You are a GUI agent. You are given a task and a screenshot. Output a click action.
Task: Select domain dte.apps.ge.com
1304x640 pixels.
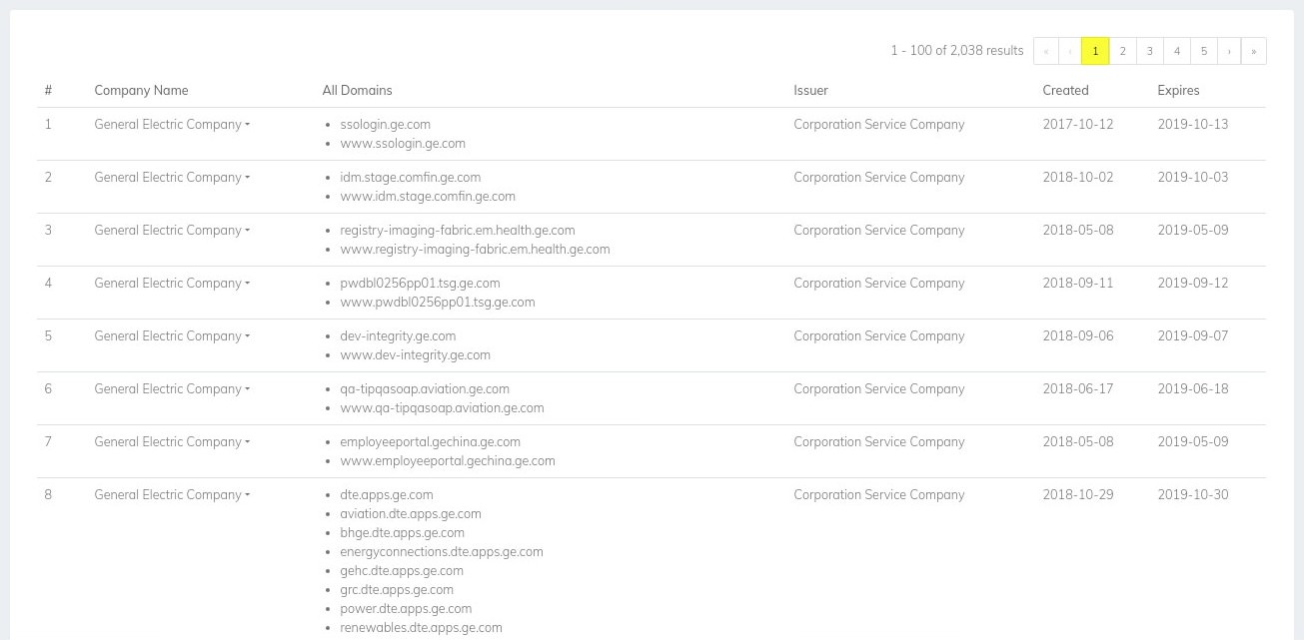point(387,495)
